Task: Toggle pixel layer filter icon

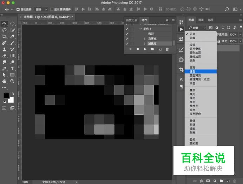Action: click(211, 28)
